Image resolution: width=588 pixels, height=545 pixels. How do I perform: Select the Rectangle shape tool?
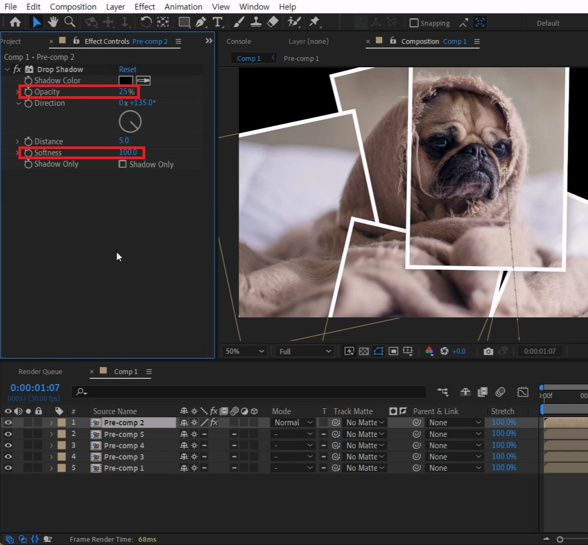click(184, 22)
